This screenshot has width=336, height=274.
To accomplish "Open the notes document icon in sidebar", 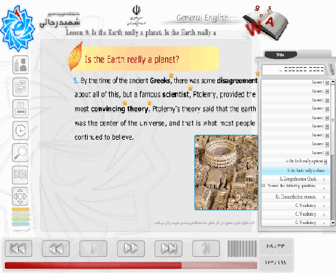I will (x=21, y=87).
